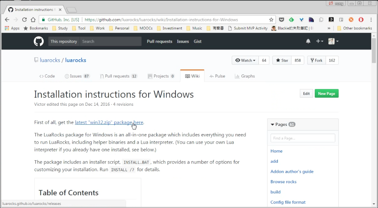Image resolution: width=378 pixels, height=208 pixels.
Task: Click the GitHub Octocat logo
Action: (x=38, y=41)
